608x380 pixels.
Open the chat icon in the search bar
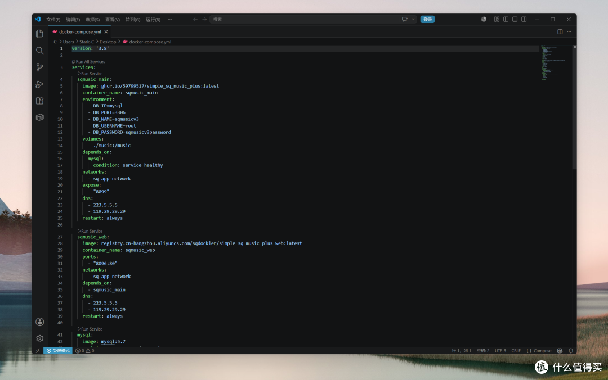point(404,19)
